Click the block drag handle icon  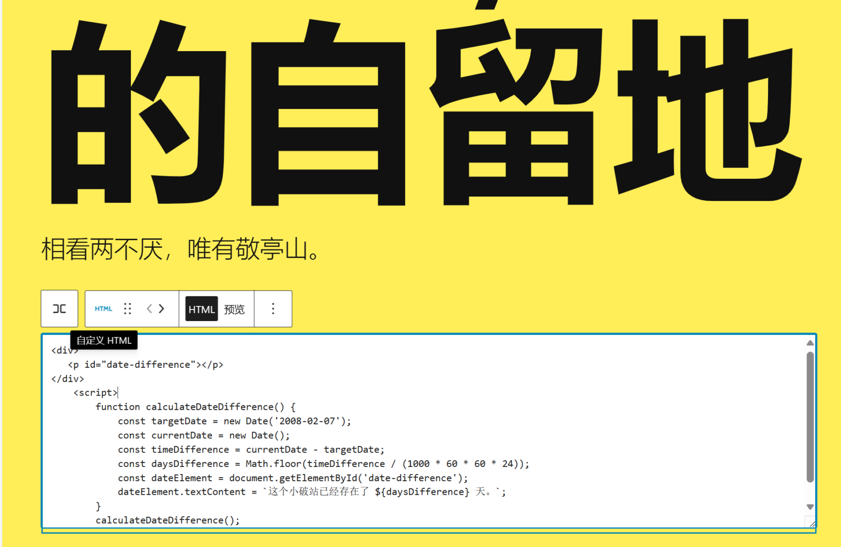[128, 308]
